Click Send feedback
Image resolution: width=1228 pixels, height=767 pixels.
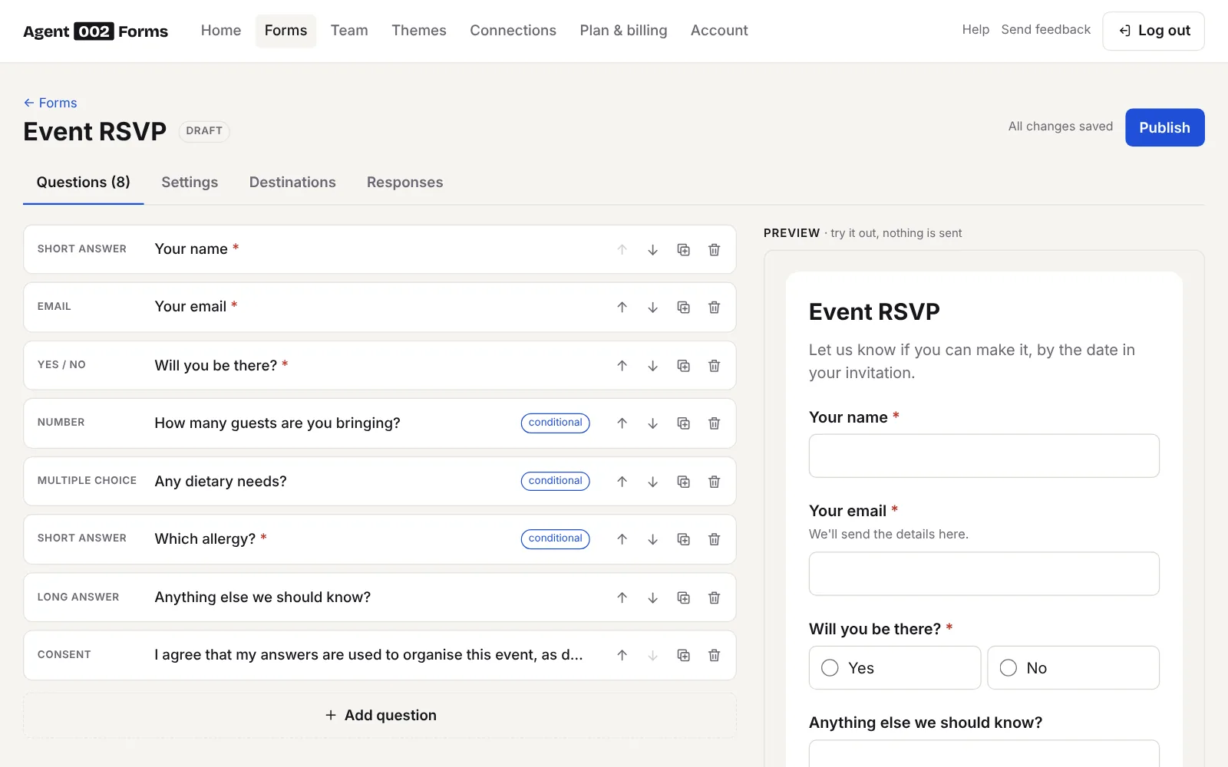pyautogui.click(x=1045, y=30)
